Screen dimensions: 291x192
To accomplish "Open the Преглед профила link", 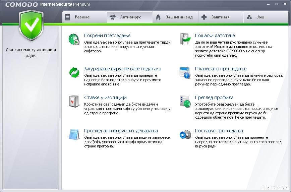I will point(214,98).
